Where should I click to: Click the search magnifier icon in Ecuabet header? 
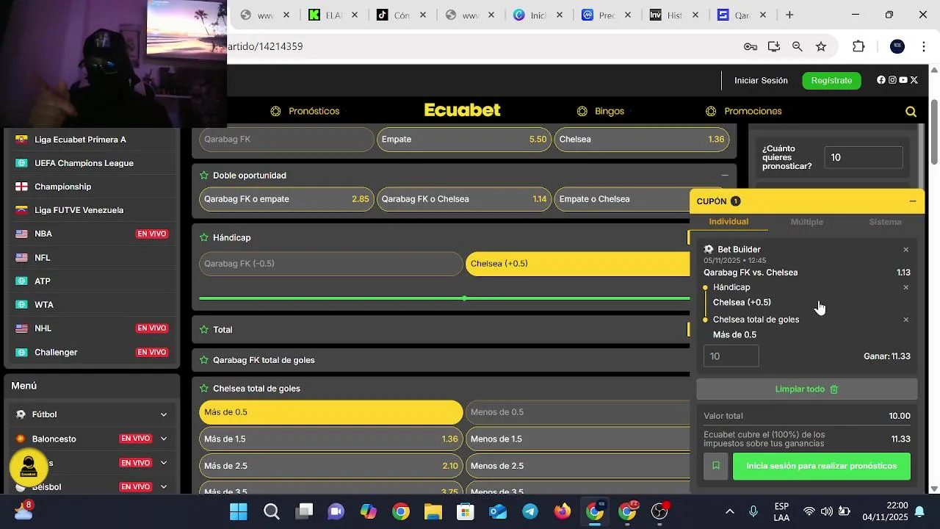click(911, 112)
